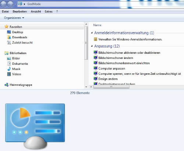Select the Downloads label in sidebar

(x=20, y=37)
